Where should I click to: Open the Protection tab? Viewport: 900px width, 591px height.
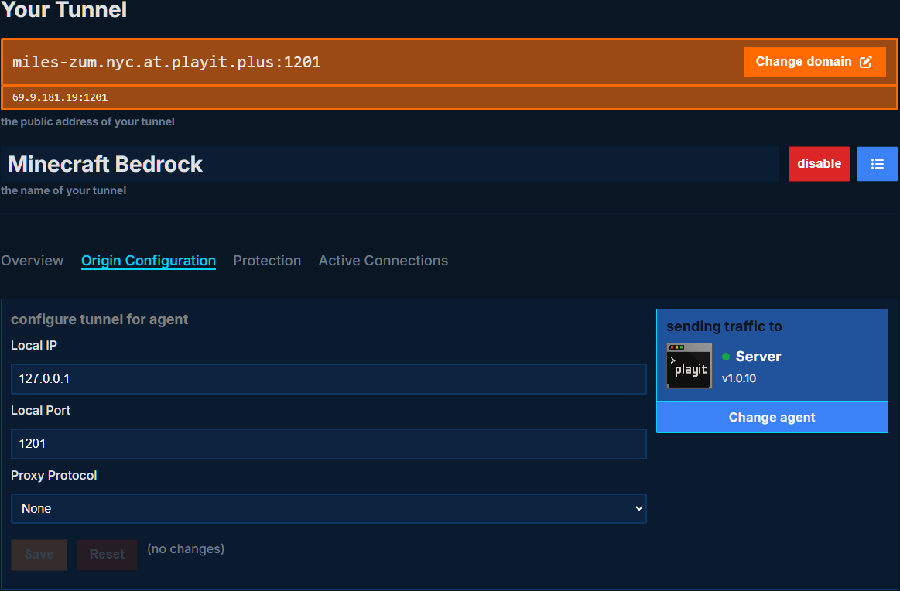267,261
